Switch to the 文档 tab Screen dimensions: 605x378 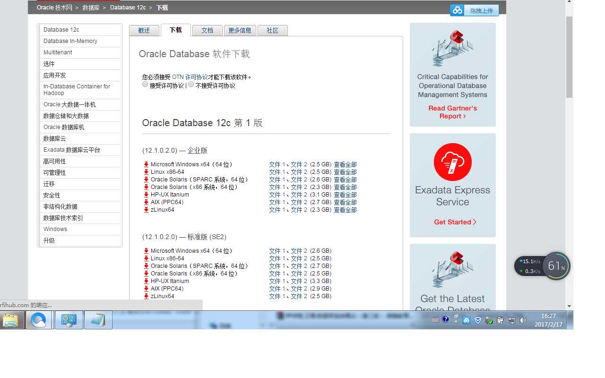click(207, 30)
